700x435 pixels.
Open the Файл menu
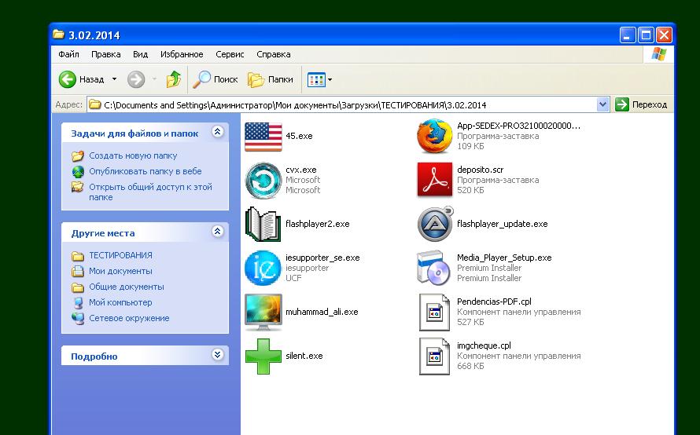point(68,55)
